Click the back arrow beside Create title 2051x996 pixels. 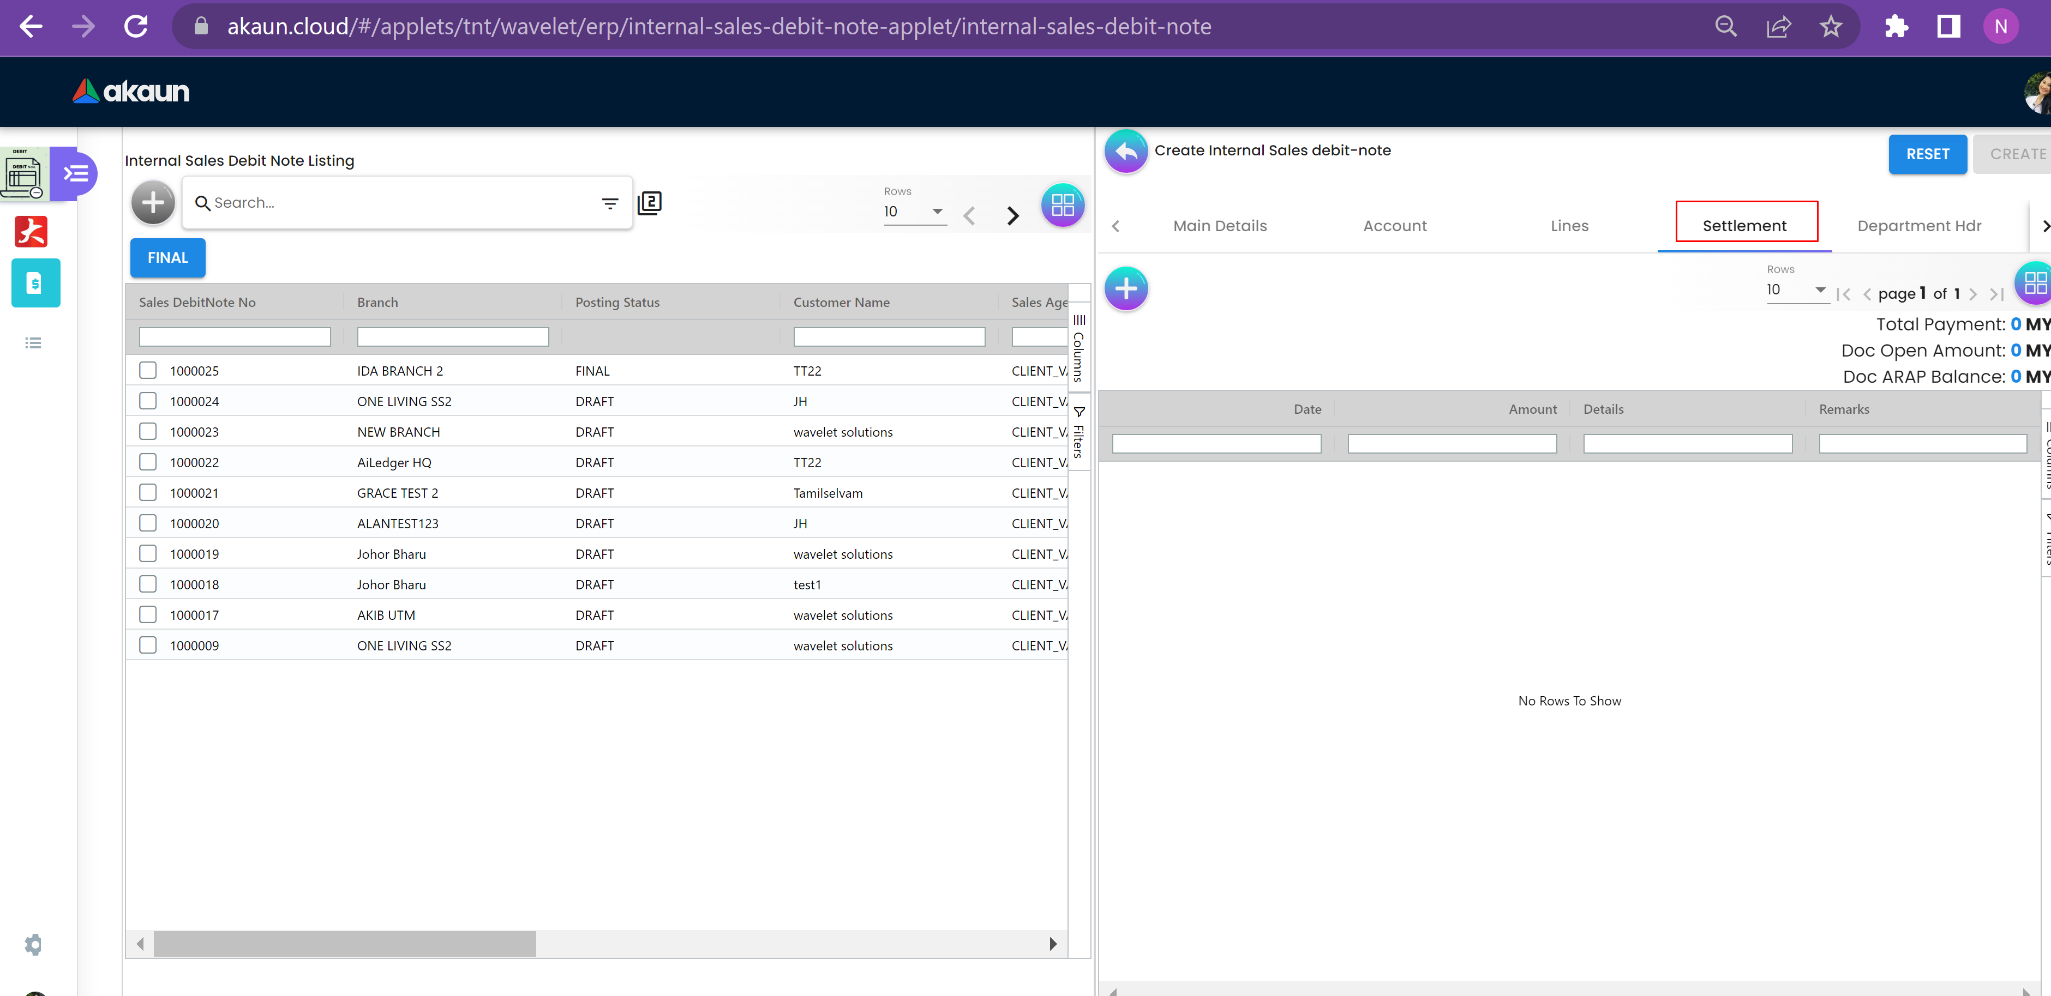[1126, 151]
